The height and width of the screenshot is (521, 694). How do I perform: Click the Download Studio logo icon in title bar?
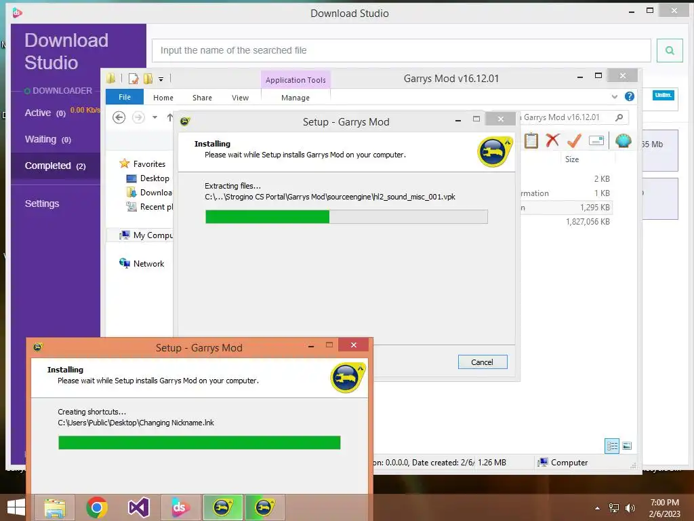point(17,13)
